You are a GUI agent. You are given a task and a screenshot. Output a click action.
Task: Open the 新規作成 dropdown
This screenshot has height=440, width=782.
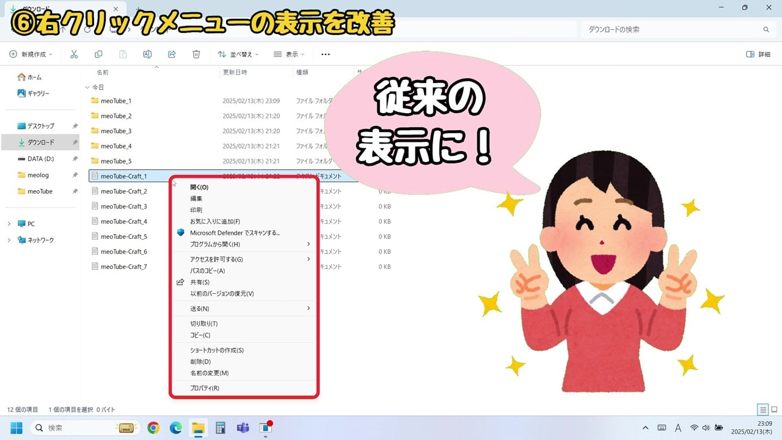[x=31, y=54]
